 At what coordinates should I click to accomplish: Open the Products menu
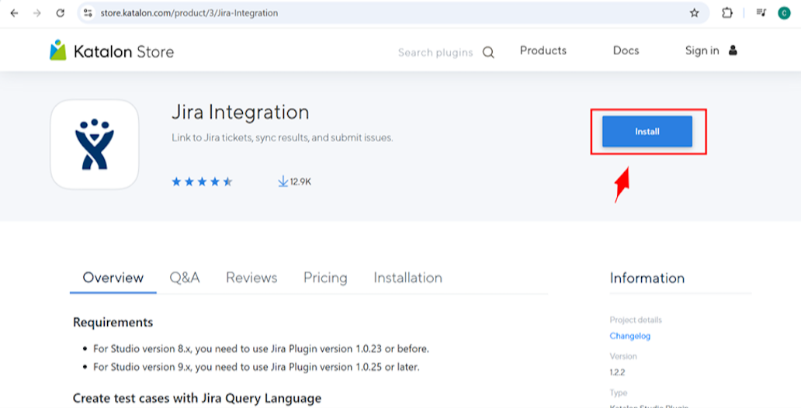coord(543,50)
